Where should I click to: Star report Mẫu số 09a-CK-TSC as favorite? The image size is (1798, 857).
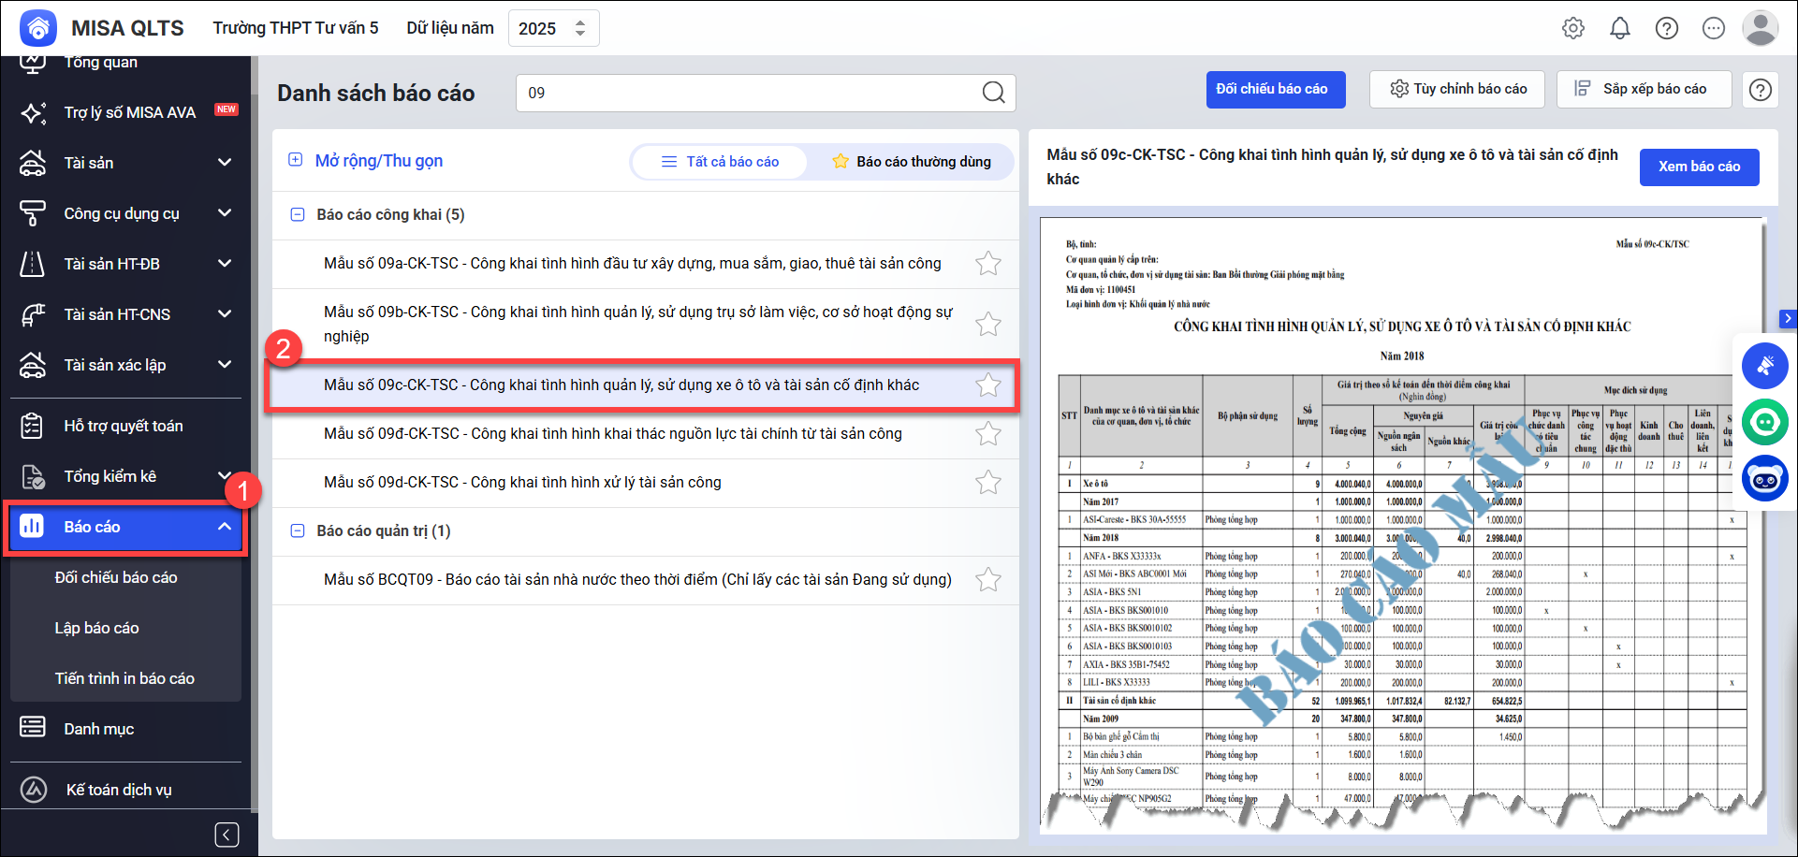pos(988,264)
